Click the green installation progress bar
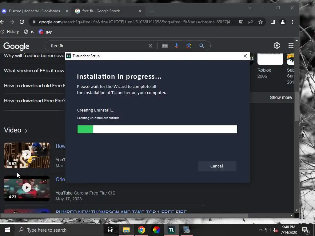 157,129
